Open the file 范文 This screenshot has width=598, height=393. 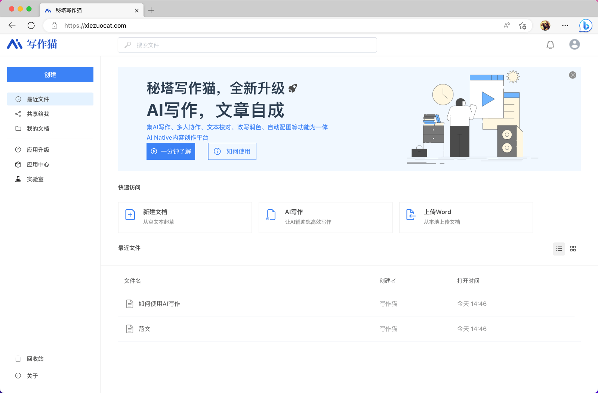pyautogui.click(x=144, y=329)
